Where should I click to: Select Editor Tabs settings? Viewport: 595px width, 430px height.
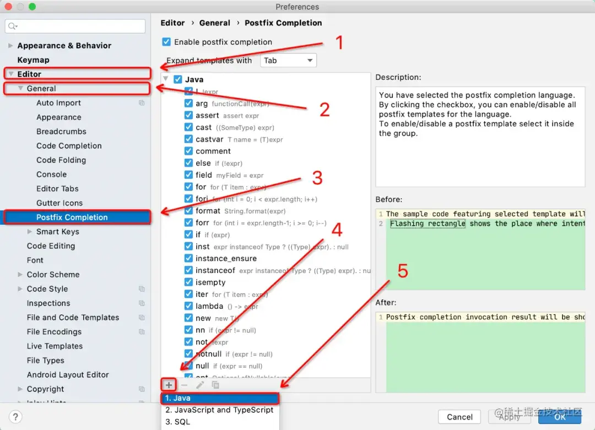pyautogui.click(x=57, y=188)
